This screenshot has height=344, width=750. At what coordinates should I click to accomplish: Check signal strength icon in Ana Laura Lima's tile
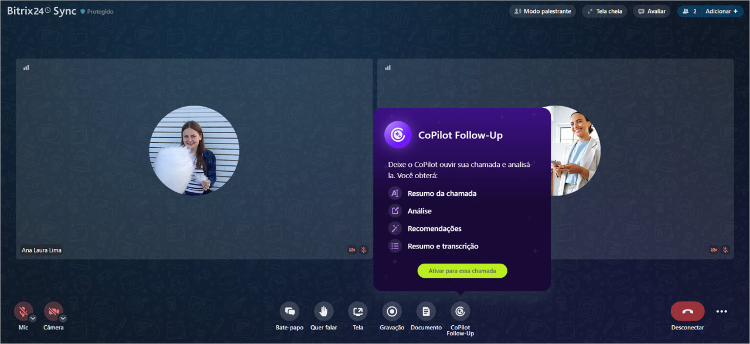point(26,67)
